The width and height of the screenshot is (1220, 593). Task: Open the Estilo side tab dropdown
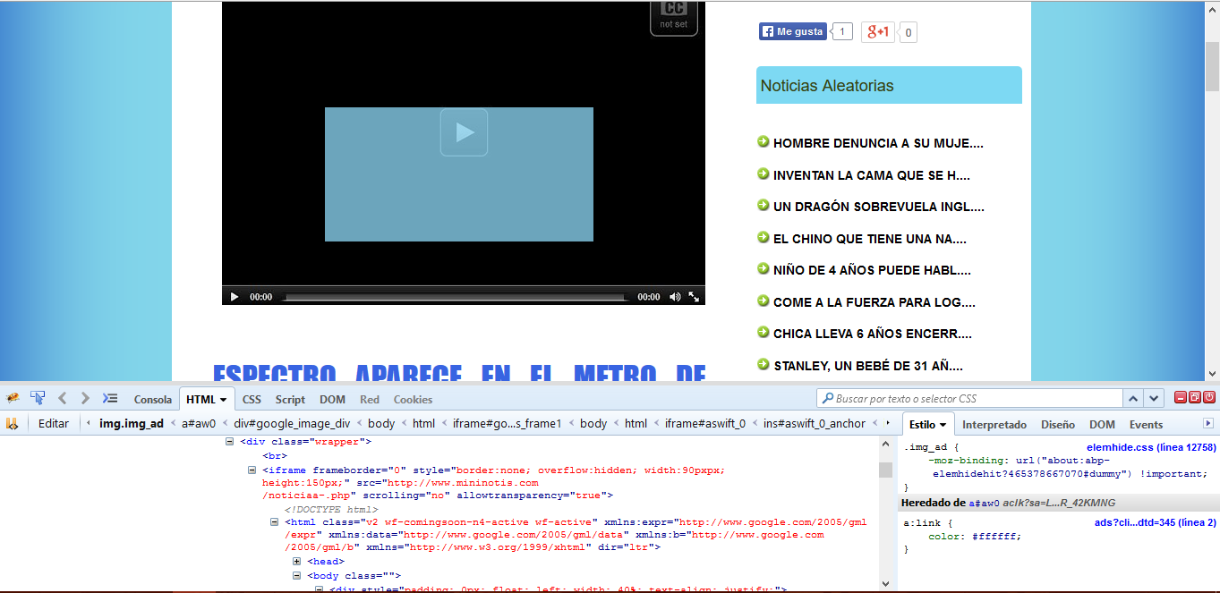coord(943,425)
